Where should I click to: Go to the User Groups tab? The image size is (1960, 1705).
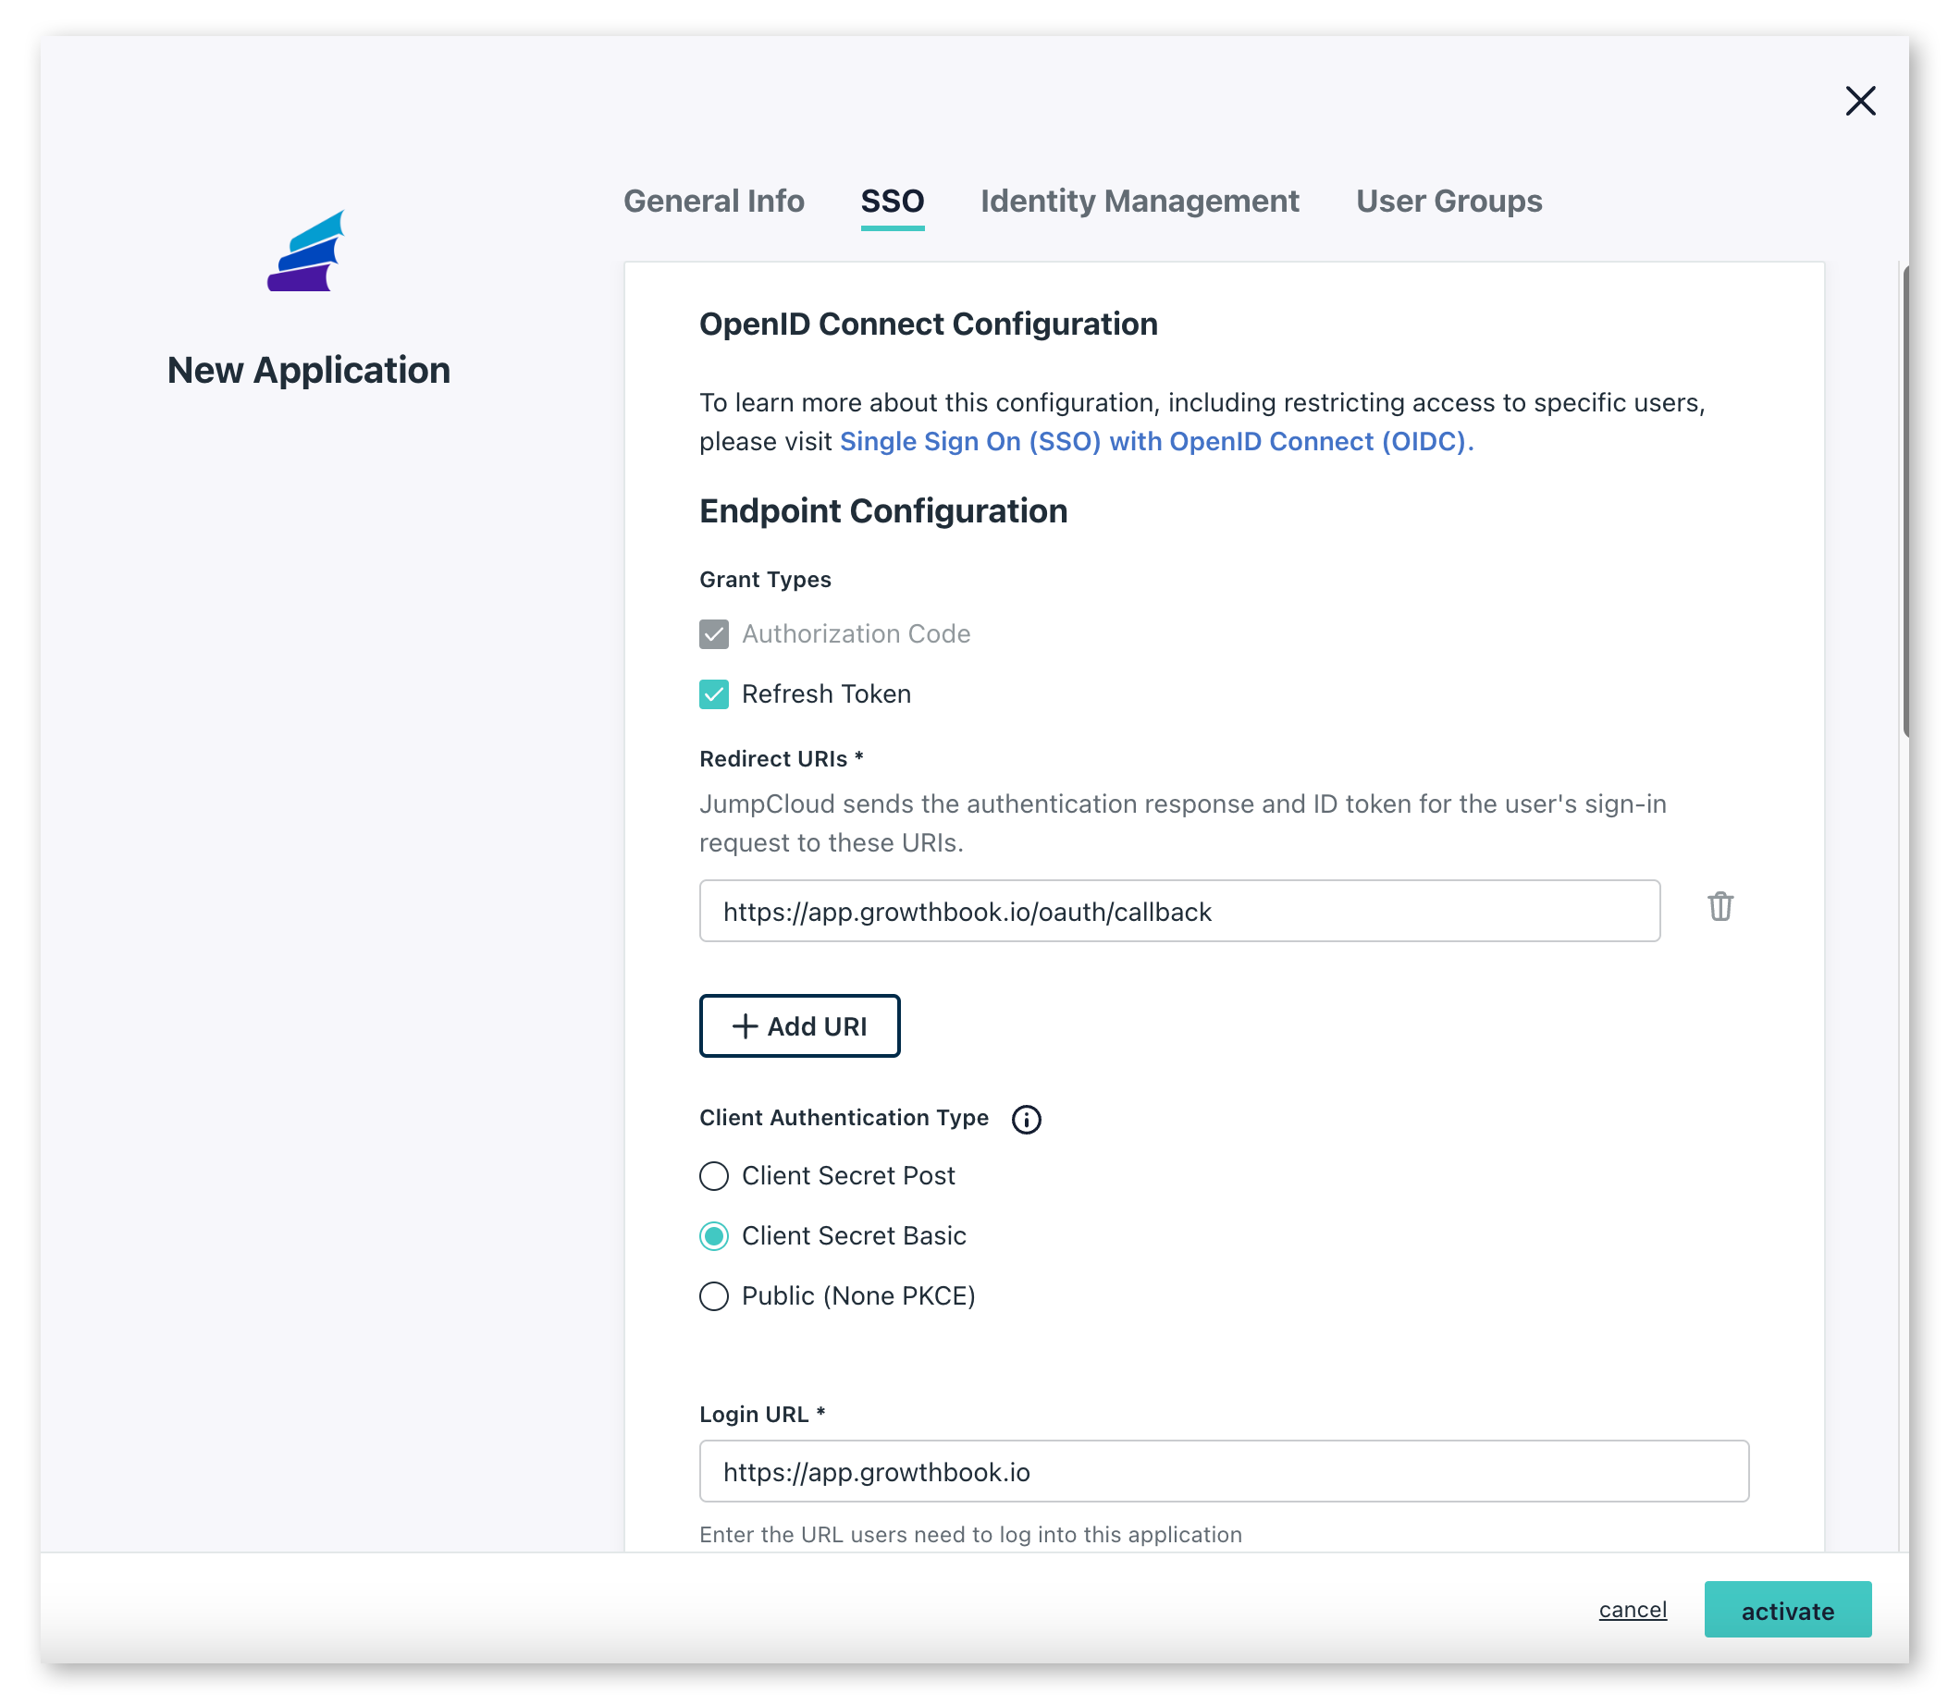pos(1448,201)
